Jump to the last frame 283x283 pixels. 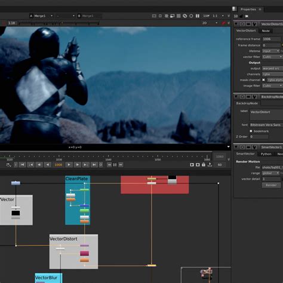click(94, 165)
